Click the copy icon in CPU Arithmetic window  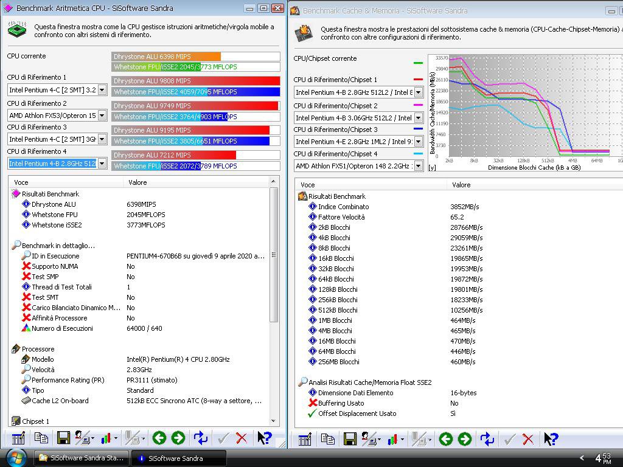41,438
